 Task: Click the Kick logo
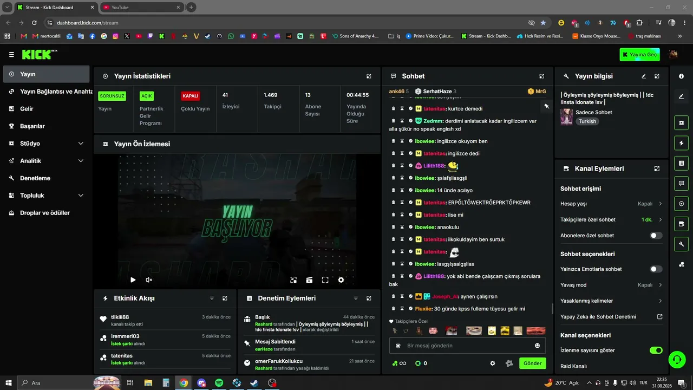pyautogui.click(x=39, y=54)
